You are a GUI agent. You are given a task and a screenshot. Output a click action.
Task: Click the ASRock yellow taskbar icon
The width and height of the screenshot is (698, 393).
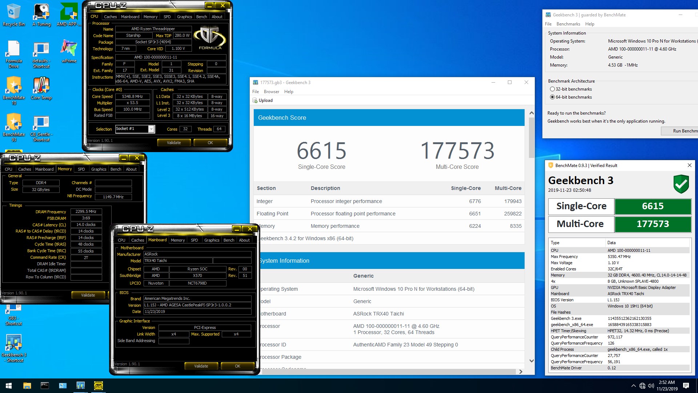click(x=99, y=386)
